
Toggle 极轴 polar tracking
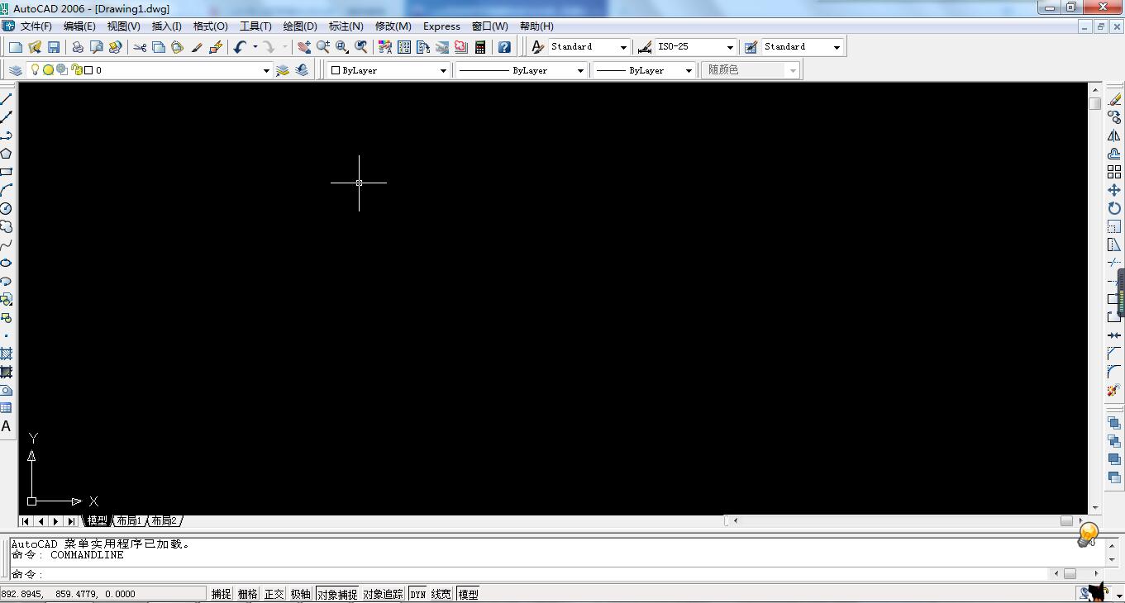tap(301, 594)
